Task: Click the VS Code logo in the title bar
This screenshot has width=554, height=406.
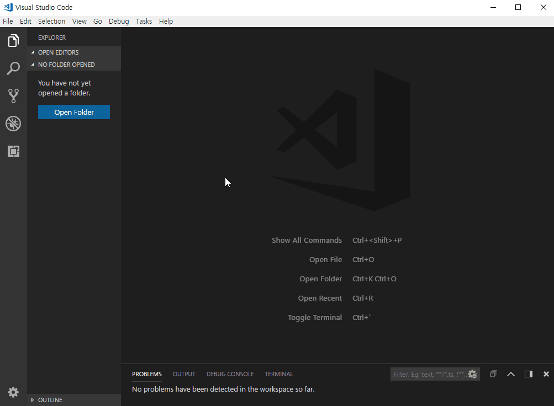Action: pos(8,7)
